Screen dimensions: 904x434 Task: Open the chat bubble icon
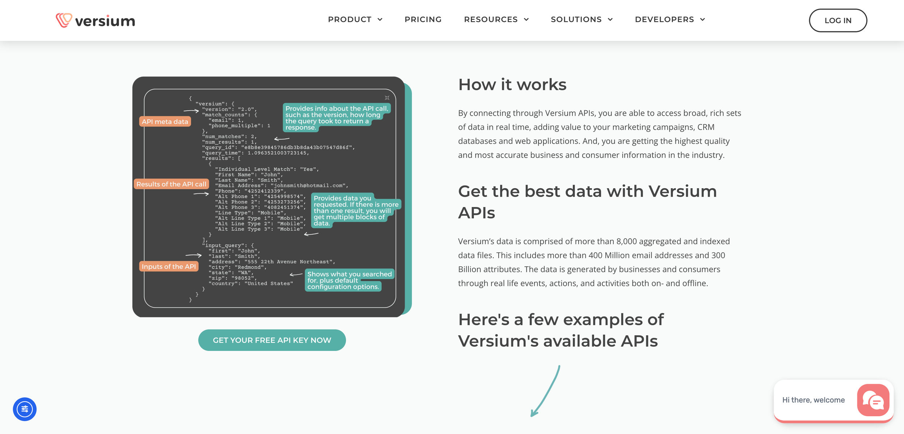[873, 400]
